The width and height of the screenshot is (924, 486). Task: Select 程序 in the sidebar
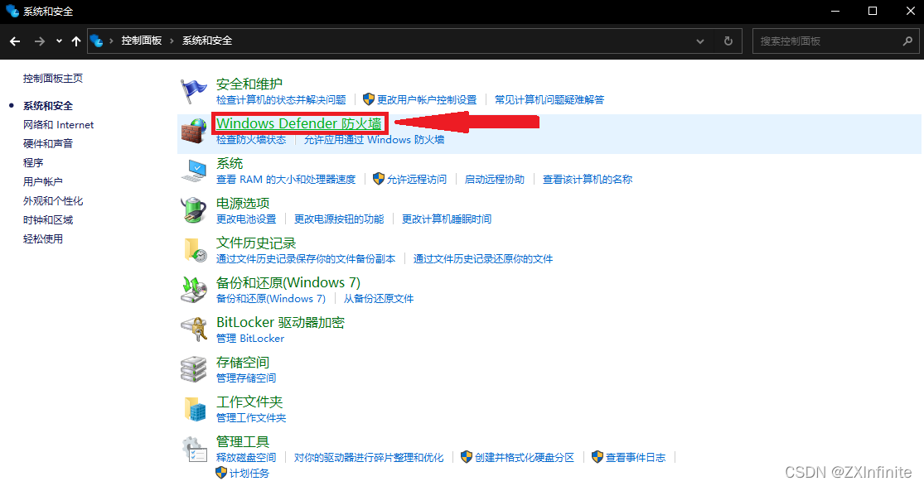33,162
